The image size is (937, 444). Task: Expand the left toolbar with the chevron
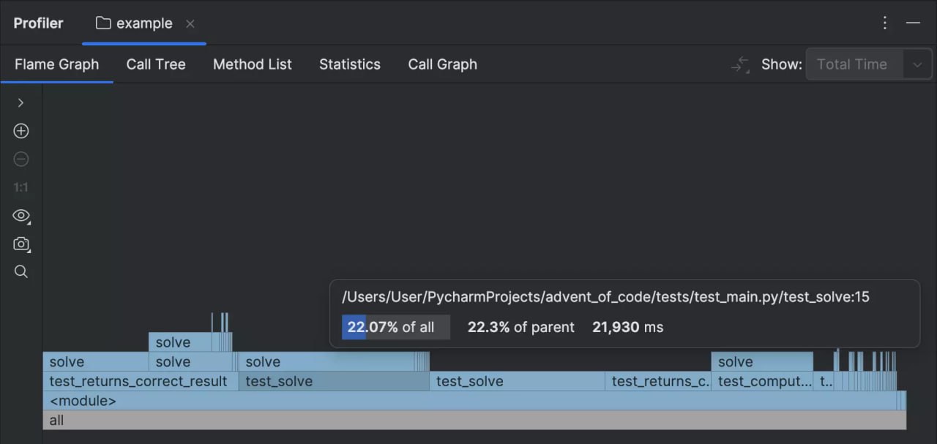[x=20, y=102]
